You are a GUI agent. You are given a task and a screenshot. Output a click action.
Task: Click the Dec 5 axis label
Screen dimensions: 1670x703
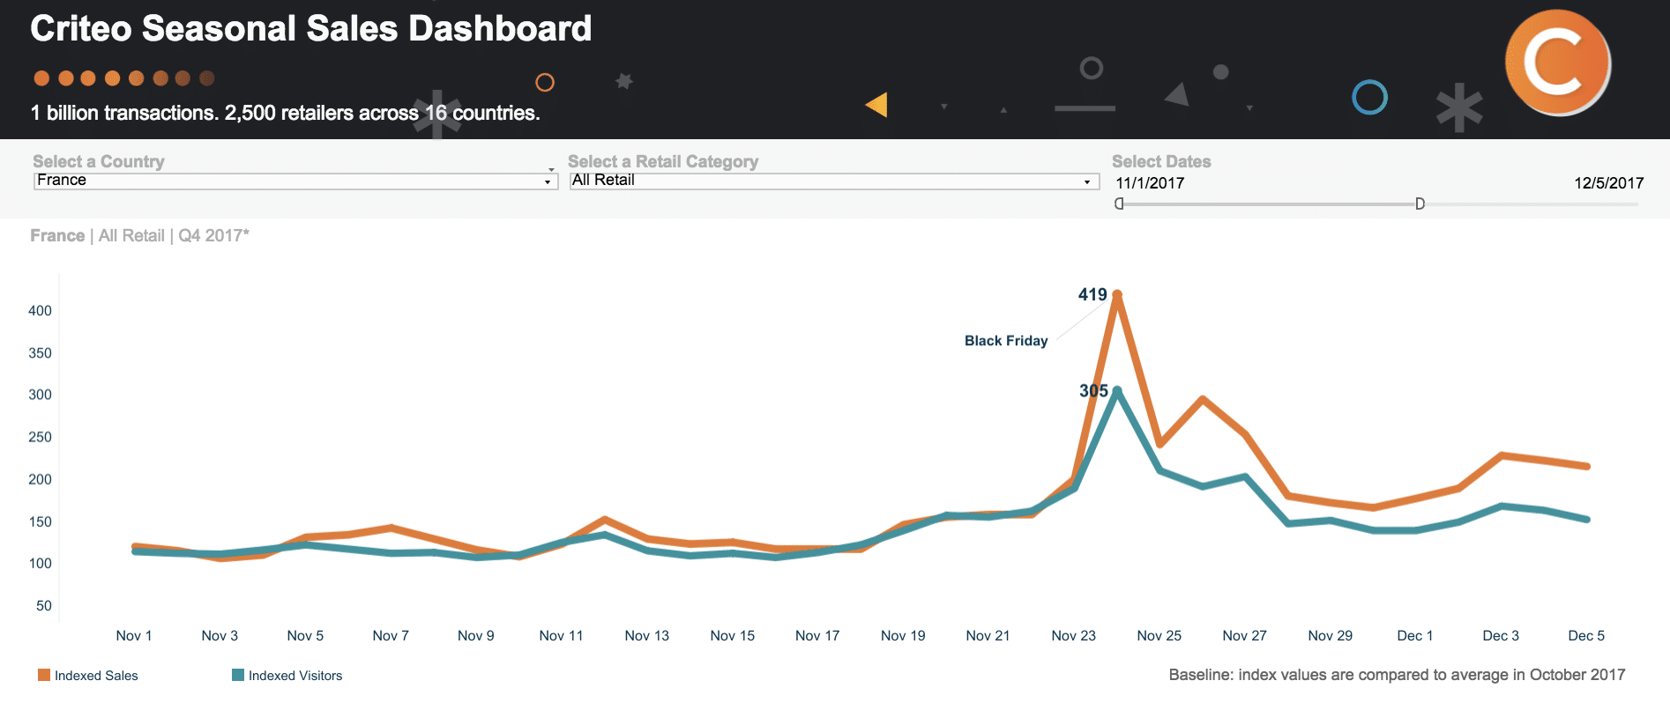[x=1586, y=636]
